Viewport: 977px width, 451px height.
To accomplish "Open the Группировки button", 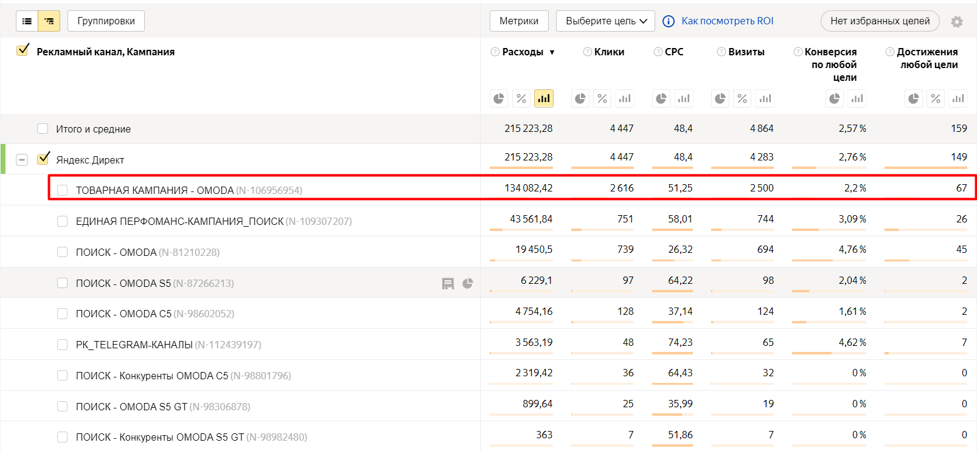I will click(x=106, y=21).
